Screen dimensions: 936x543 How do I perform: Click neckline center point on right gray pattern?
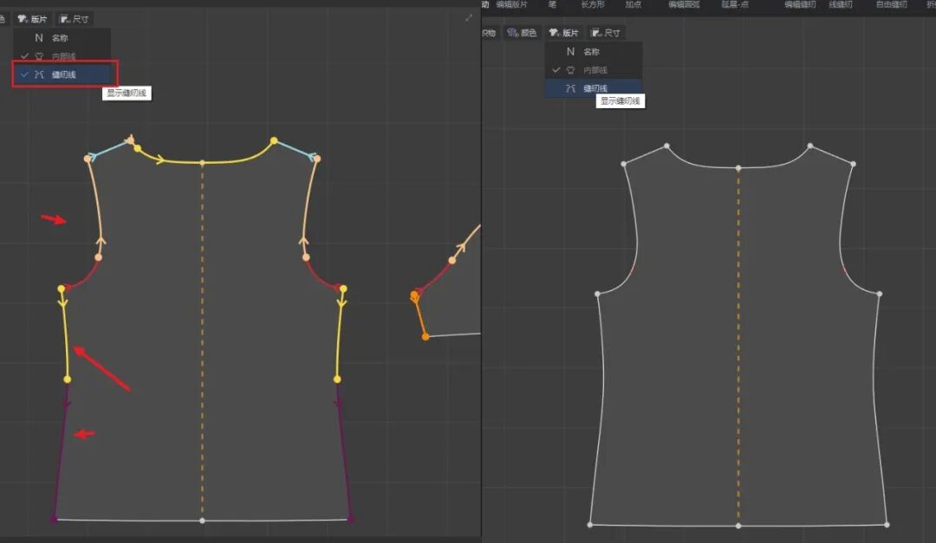[x=738, y=168]
